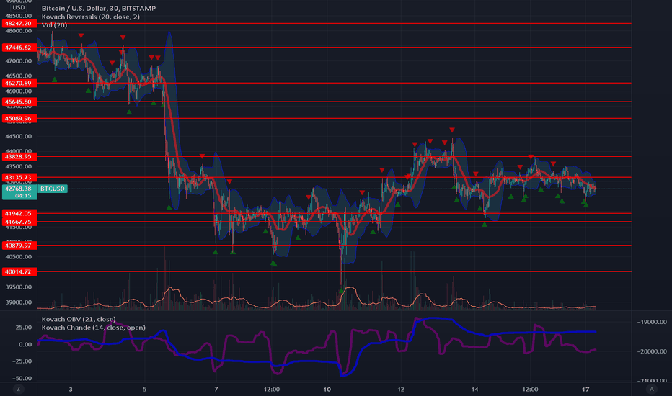Click the date label 10 on time axis
Screen dimensions: 672x396
(x=327, y=389)
